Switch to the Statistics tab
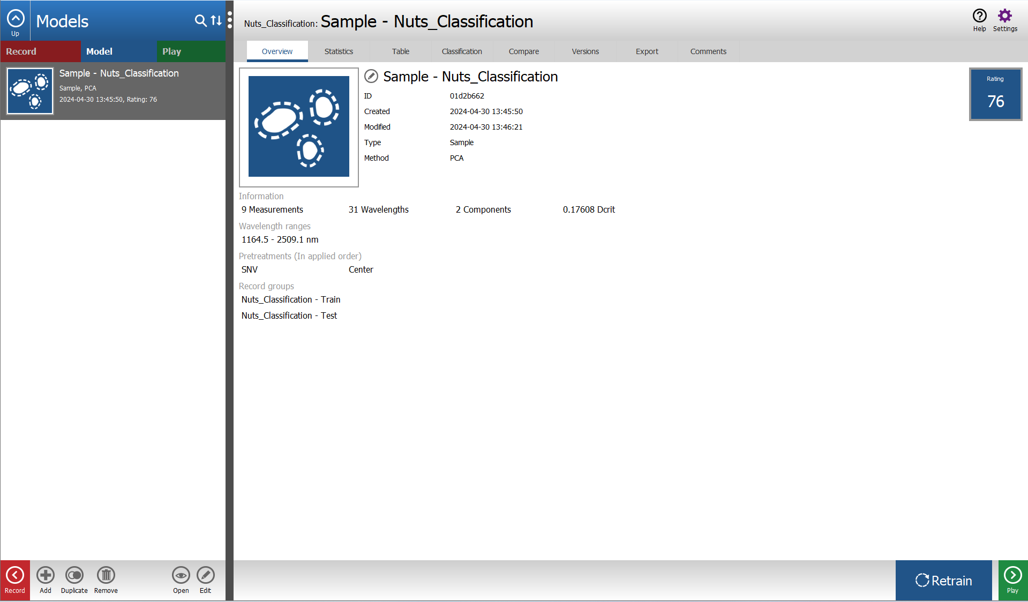Screen dimensions: 1028x602 339,51
